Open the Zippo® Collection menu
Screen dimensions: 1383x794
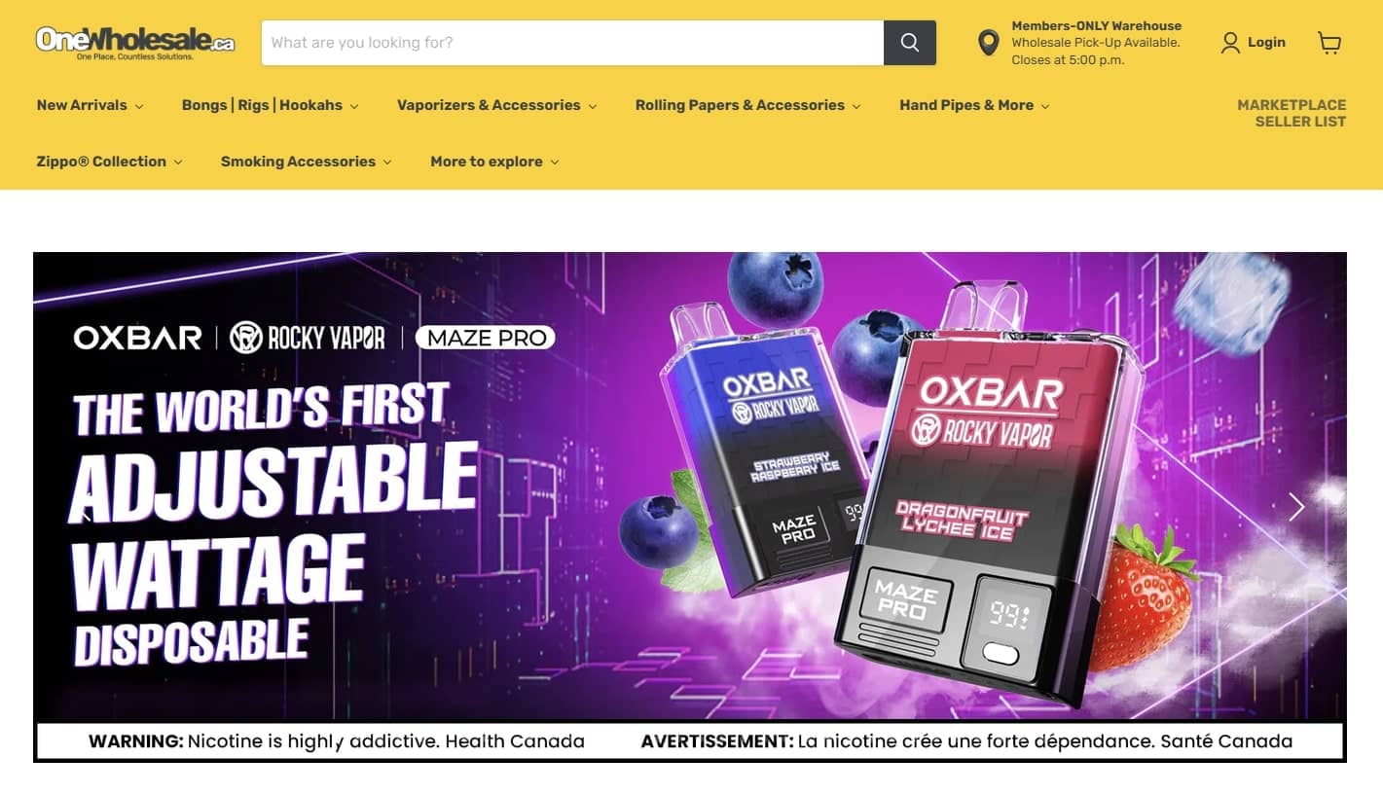[110, 162]
